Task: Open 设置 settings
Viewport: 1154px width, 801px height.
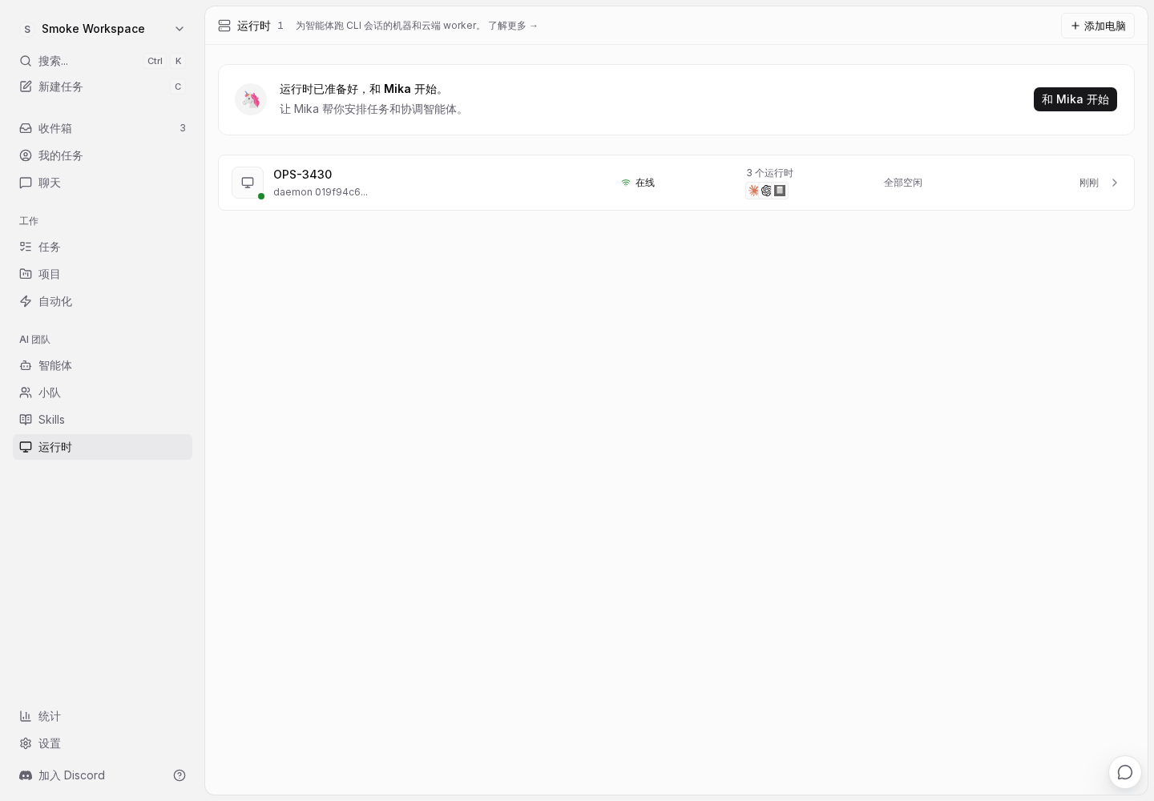Action: pyautogui.click(x=103, y=743)
